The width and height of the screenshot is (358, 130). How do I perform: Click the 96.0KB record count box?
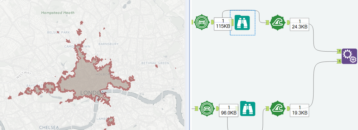[228, 110]
